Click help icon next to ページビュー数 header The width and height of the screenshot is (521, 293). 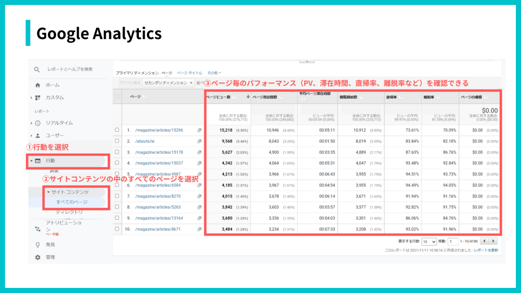pyautogui.click(x=234, y=97)
